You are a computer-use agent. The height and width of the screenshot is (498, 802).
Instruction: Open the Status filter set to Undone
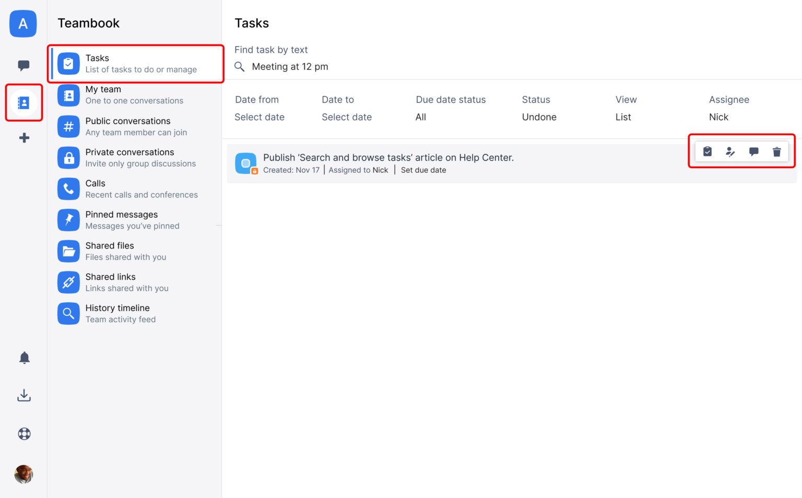[539, 117]
